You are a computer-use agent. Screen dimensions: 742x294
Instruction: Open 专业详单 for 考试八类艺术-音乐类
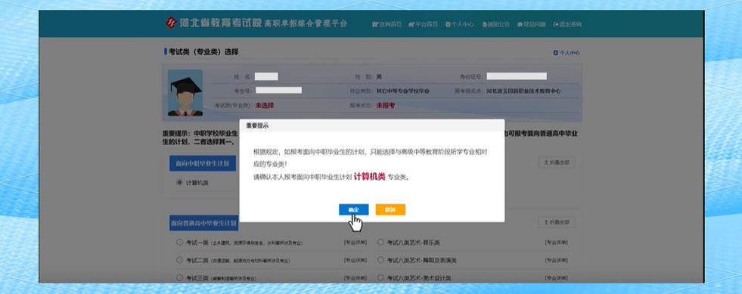556,243
